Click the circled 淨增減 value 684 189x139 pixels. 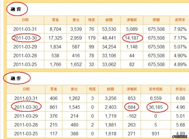pyautogui.click(x=132, y=107)
